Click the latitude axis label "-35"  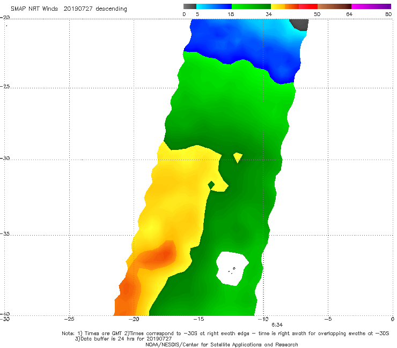coord(5,233)
